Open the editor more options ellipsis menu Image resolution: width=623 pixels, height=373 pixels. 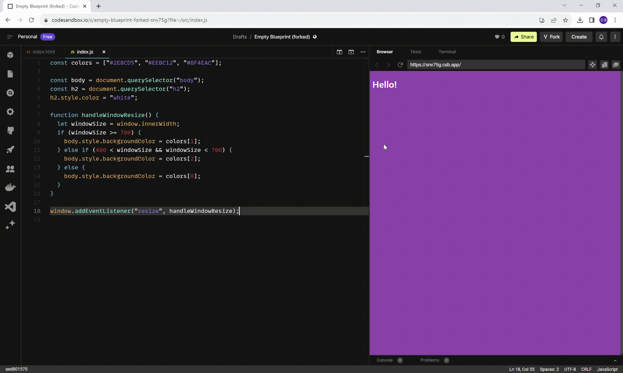[x=363, y=52]
